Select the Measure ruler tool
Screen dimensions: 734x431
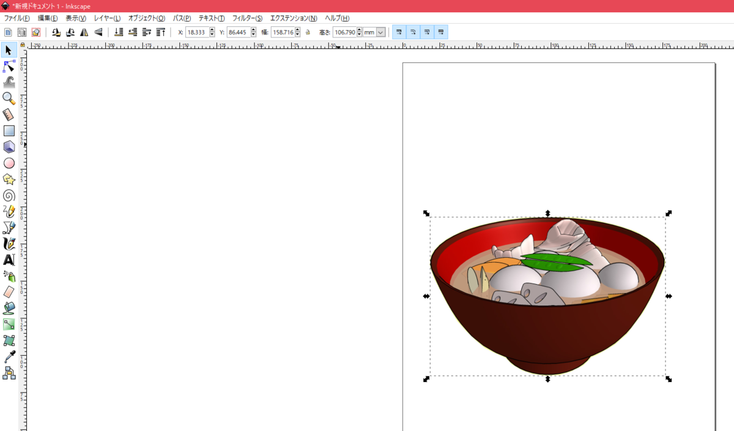(9, 114)
